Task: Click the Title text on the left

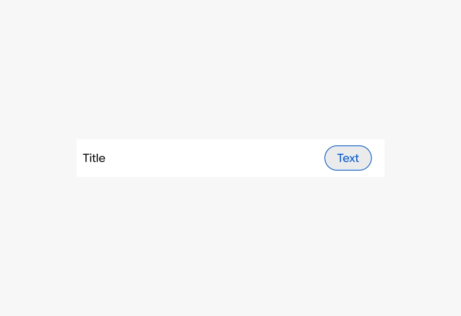Action: tap(94, 158)
